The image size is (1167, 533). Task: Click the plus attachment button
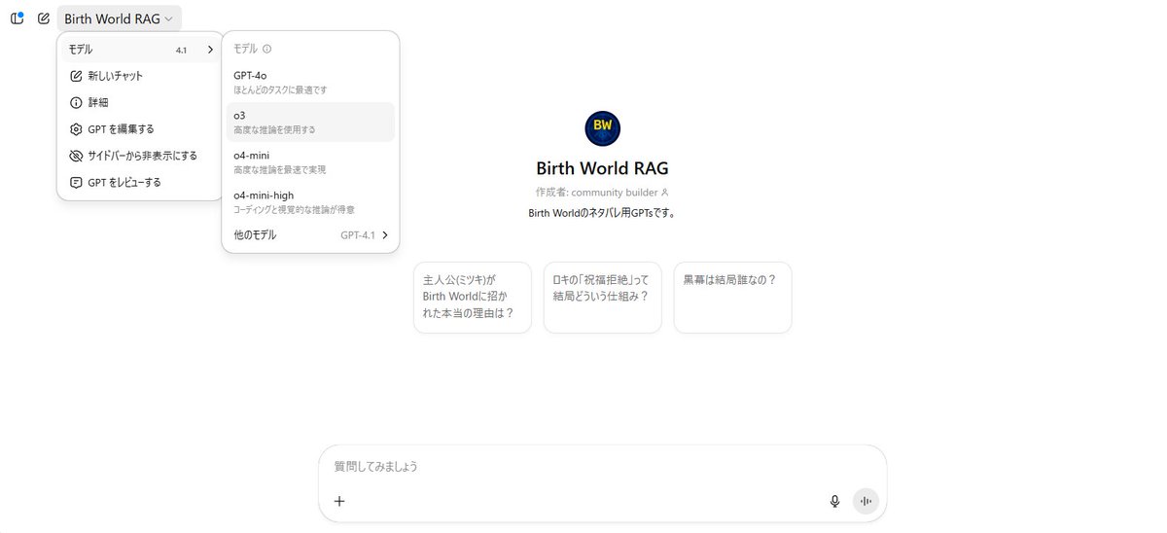(x=339, y=502)
